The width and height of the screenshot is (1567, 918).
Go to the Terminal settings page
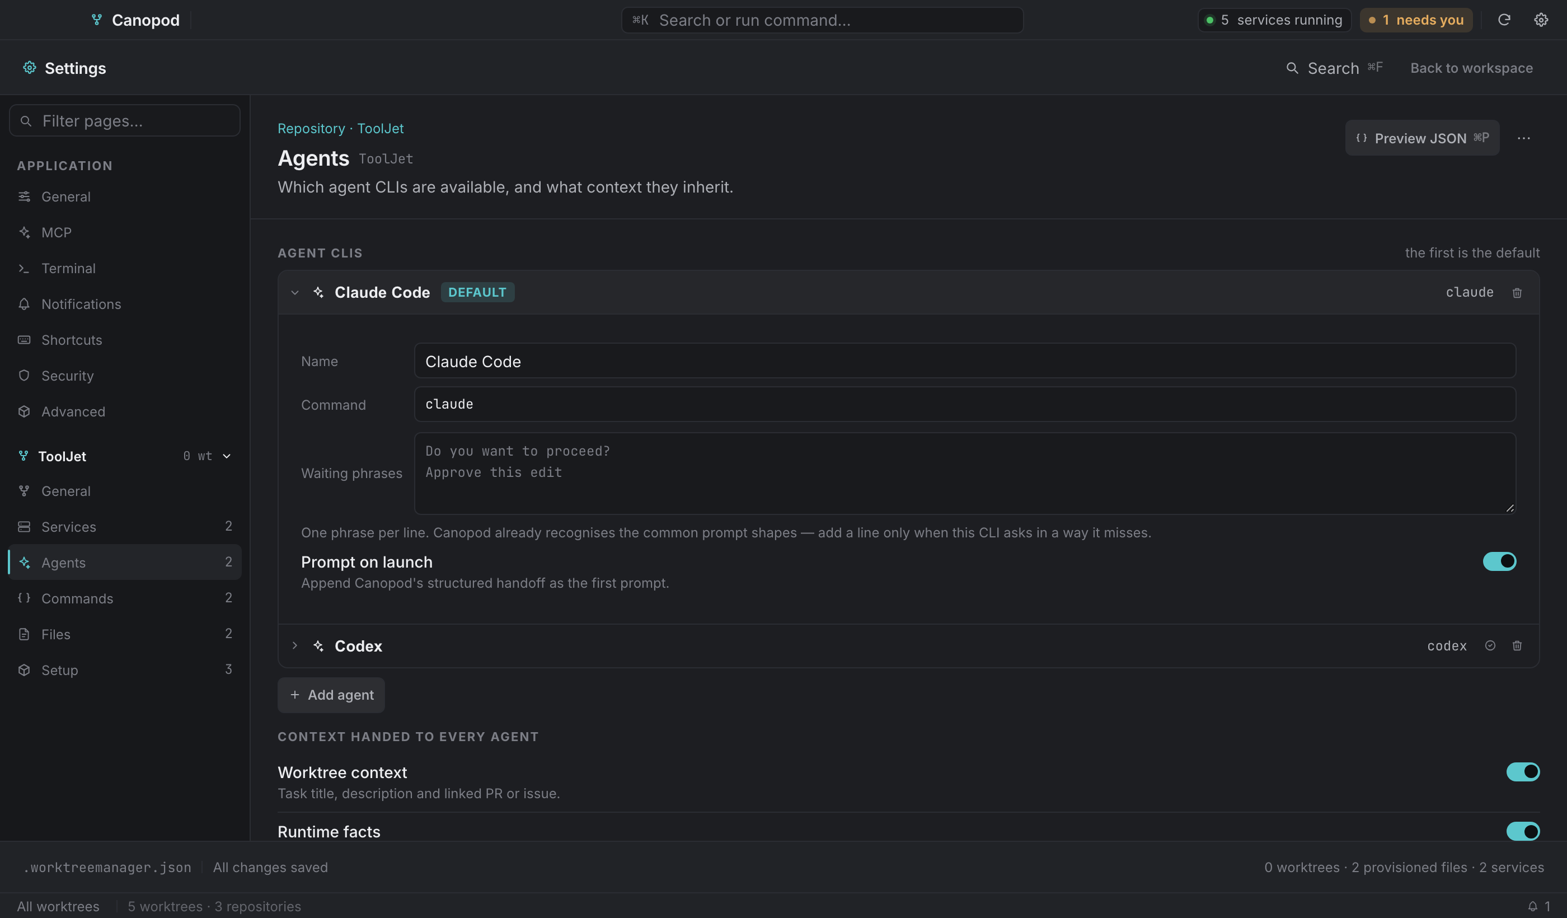124,269
